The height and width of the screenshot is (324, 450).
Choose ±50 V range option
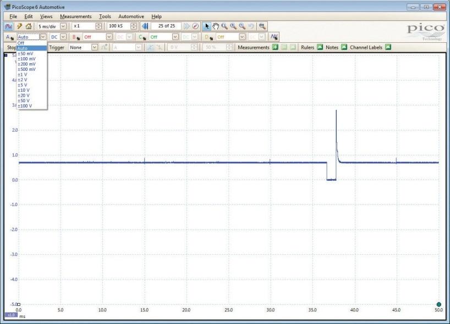pyautogui.click(x=31, y=100)
